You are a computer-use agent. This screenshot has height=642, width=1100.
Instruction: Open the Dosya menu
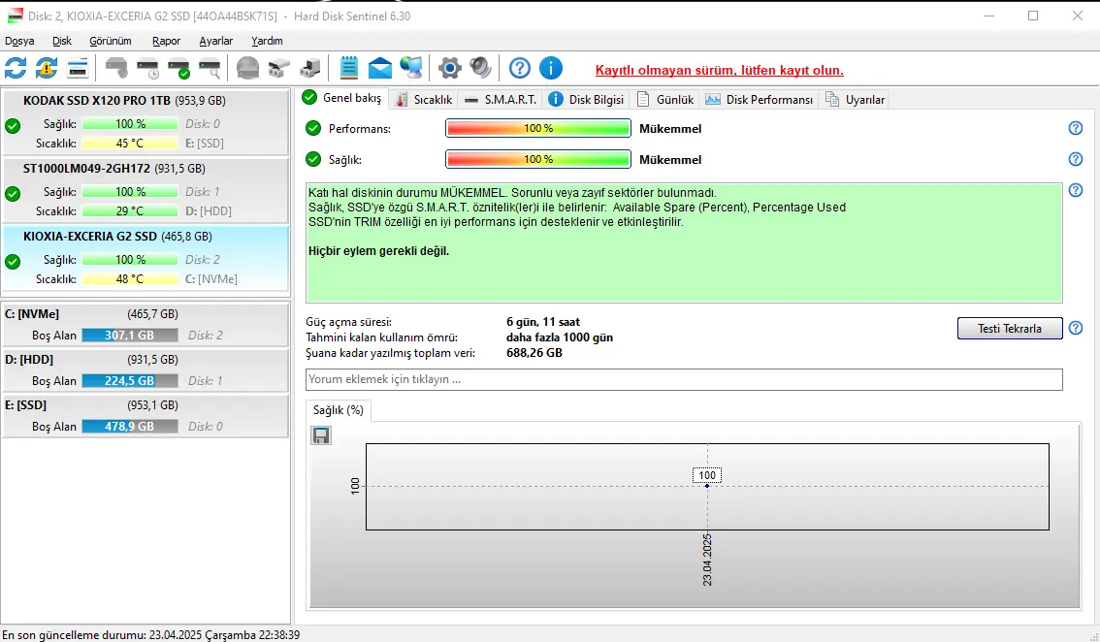tap(19, 41)
